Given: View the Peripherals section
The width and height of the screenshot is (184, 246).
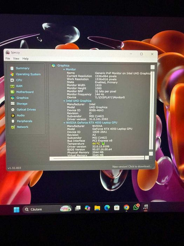Looking at the screenshot, I should pos(25,121).
